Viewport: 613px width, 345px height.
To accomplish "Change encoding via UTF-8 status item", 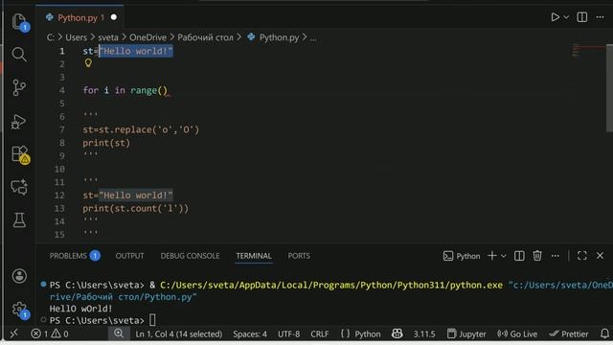I will click(x=288, y=334).
